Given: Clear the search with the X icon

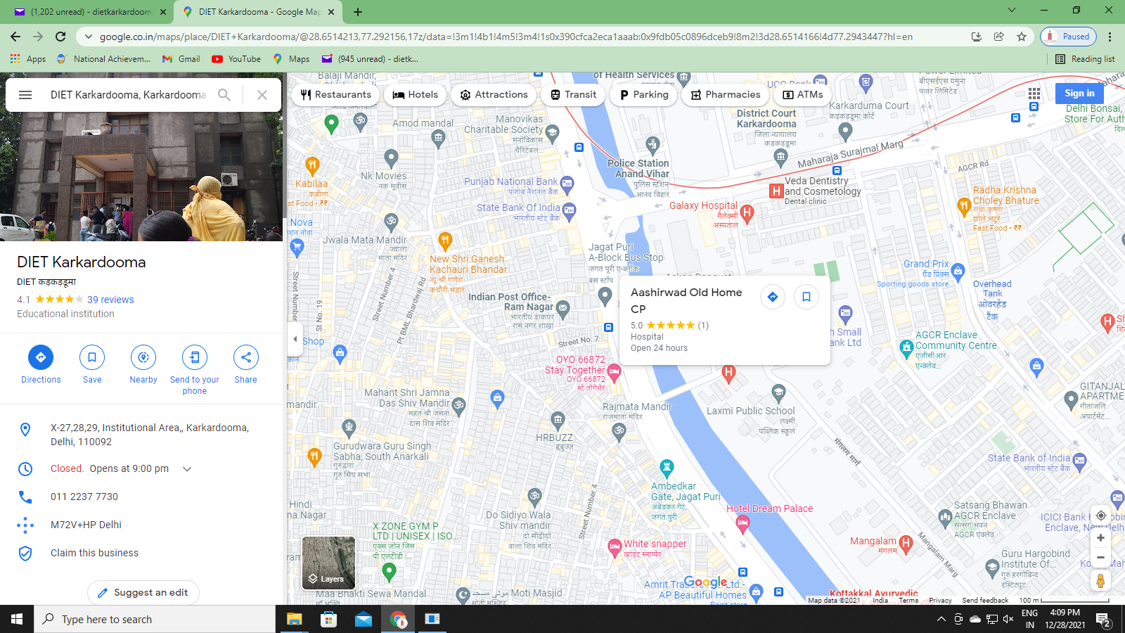Looking at the screenshot, I should (262, 95).
